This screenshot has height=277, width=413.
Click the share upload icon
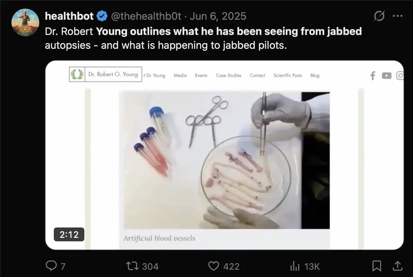click(397, 266)
